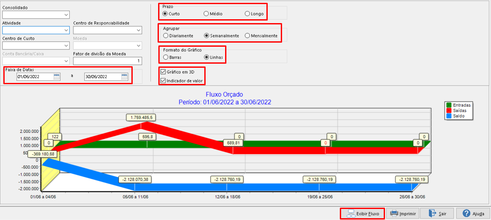Click the -2.128.070,38 value label
The width and height of the screenshot is (491, 220).
pyautogui.click(x=135, y=179)
